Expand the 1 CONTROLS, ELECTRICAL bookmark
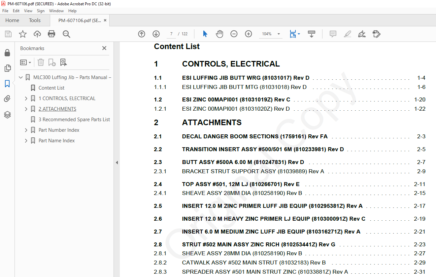The width and height of the screenshot is (436, 277). (x=26, y=98)
